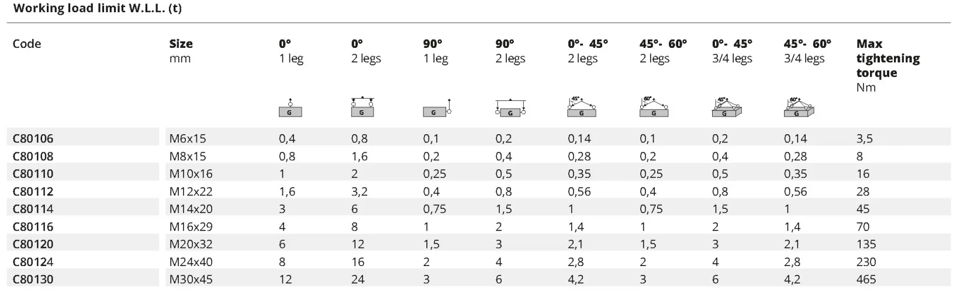Click the Working load limit W.L.L. title
The image size is (960, 297).
tap(97, 9)
